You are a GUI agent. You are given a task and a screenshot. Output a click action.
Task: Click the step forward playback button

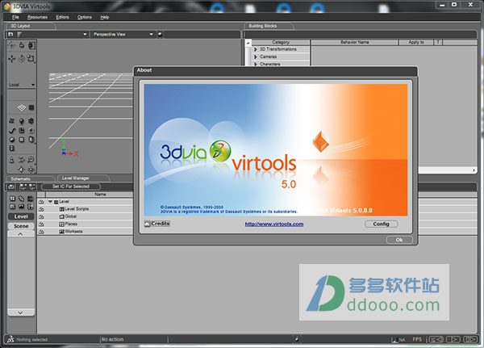tap(469, 339)
